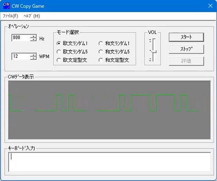The height and width of the screenshot is (181, 217).
Task: Select 和文ランダム5 mode
Action: 114,52
